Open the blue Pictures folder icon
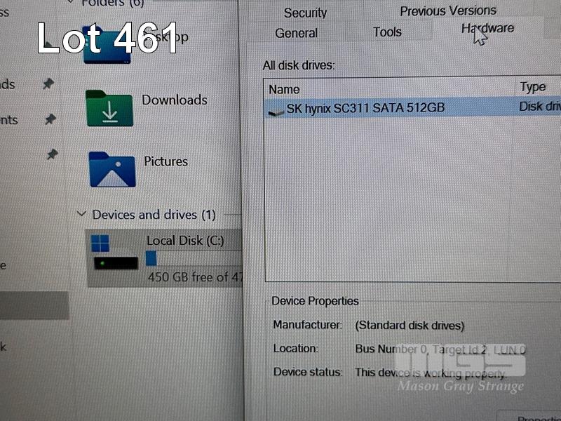Image resolution: width=561 pixels, height=421 pixels. (111, 169)
